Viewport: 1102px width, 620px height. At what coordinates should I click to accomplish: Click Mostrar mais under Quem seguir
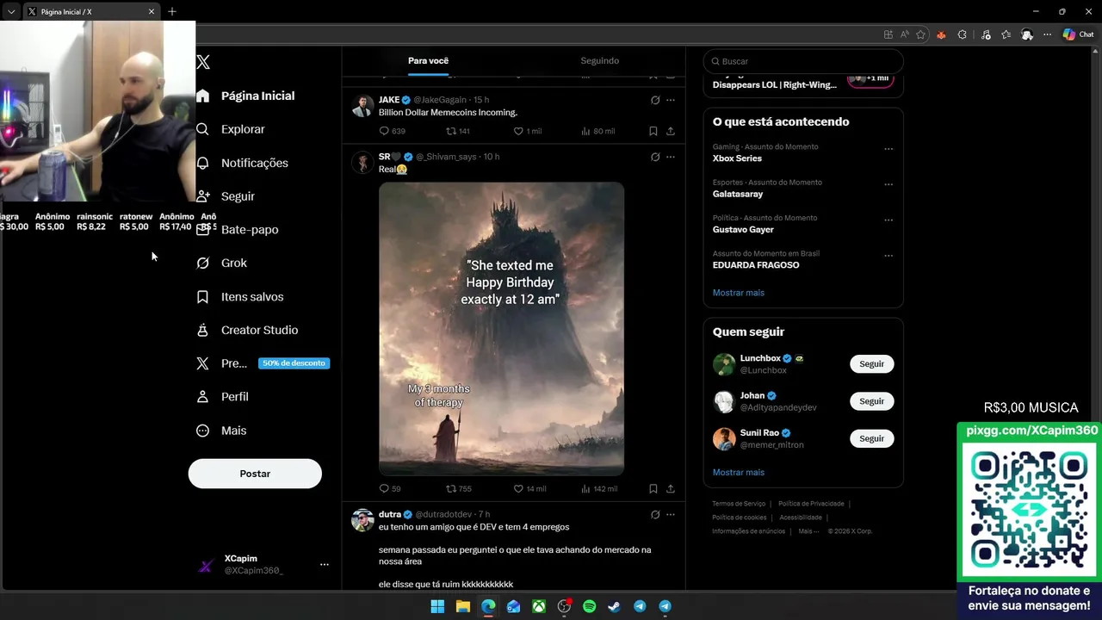739,473
